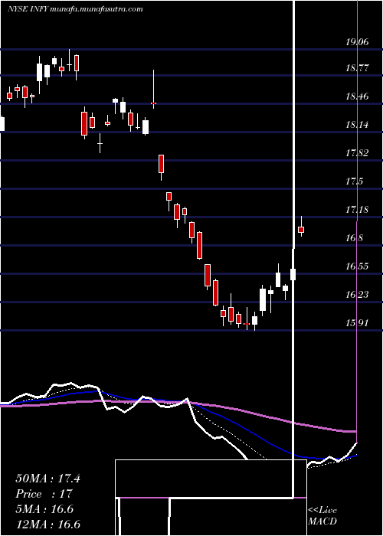Image resolution: width=383 pixels, height=536 pixels.
Task: Click the 50MA : 17.4 readout
Action: click(x=47, y=479)
